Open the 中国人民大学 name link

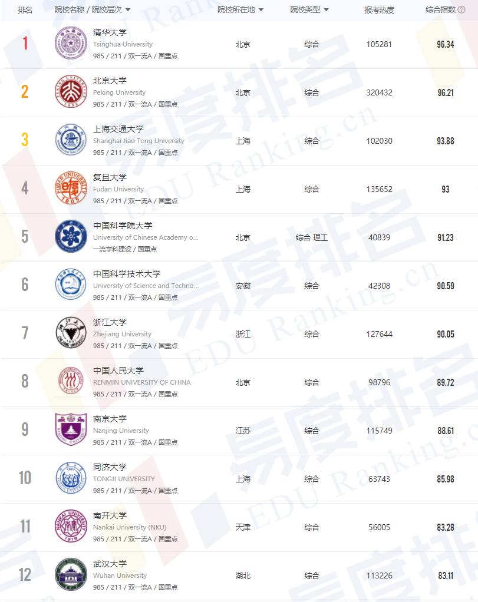(118, 371)
